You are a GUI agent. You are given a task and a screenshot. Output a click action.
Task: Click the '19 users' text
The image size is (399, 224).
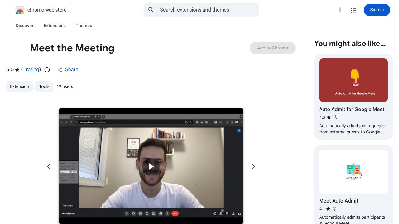65,86
